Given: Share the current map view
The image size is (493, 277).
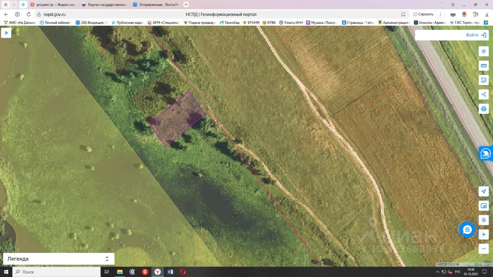Looking at the screenshot, I should (x=484, y=94).
